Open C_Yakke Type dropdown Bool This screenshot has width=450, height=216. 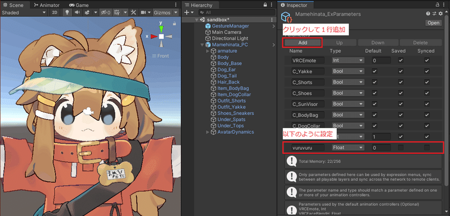(x=348, y=71)
